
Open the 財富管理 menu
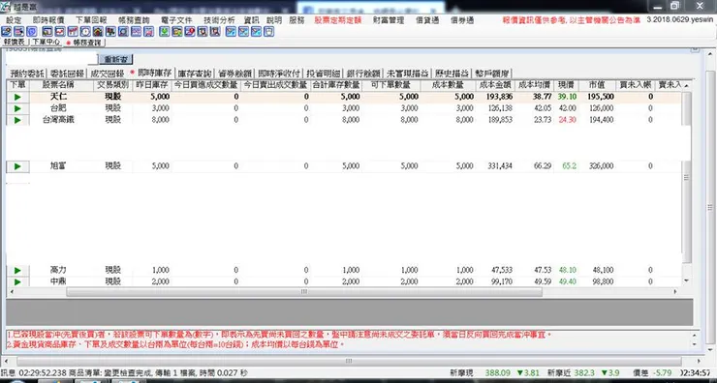[389, 20]
